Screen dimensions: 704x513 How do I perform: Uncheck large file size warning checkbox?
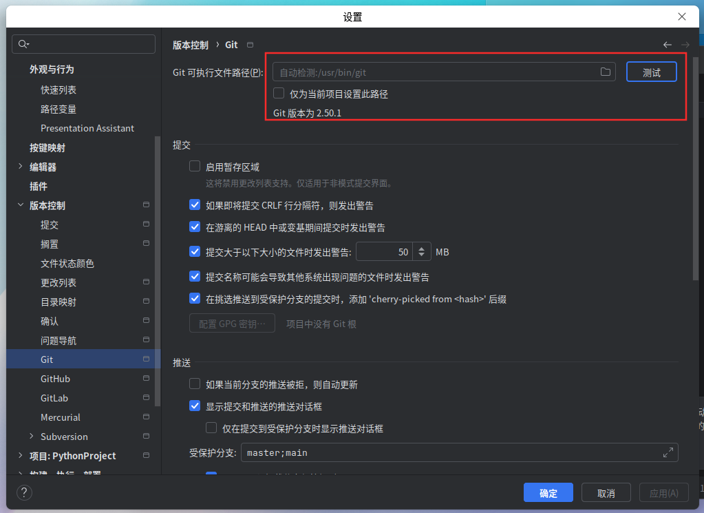point(194,251)
